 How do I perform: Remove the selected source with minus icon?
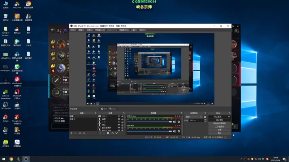pos(104,133)
